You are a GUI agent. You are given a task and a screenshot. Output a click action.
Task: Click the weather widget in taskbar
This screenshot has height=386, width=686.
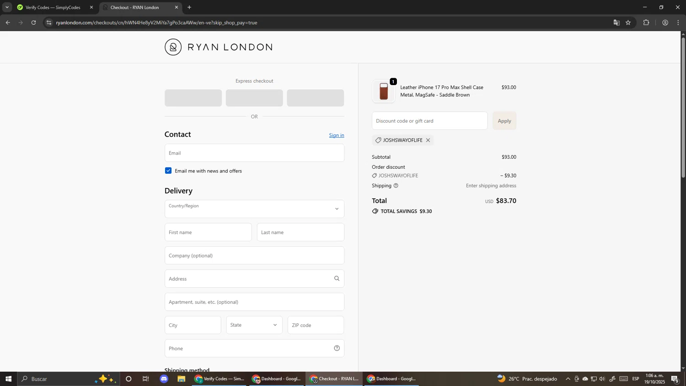click(x=527, y=379)
